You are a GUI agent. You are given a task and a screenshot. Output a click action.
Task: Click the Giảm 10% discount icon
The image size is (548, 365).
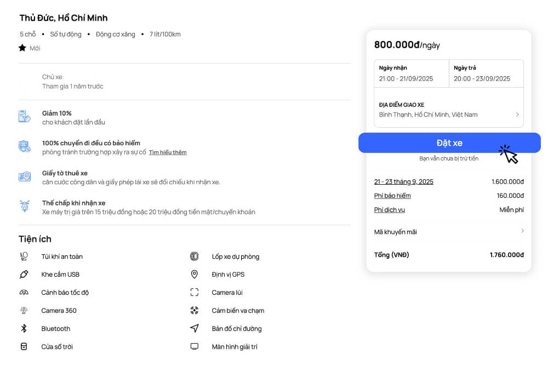click(x=24, y=117)
